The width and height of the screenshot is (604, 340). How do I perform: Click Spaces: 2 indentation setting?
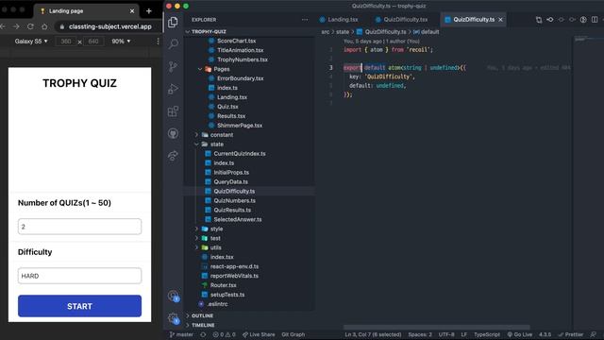[420, 334]
